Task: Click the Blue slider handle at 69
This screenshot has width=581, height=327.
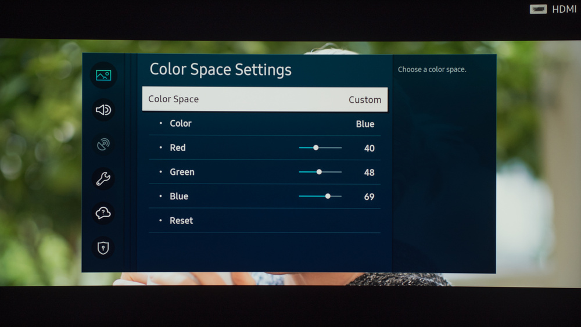Action: (x=328, y=196)
